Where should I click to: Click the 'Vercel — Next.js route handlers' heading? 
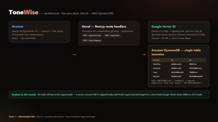pyautogui.click(x=104, y=26)
